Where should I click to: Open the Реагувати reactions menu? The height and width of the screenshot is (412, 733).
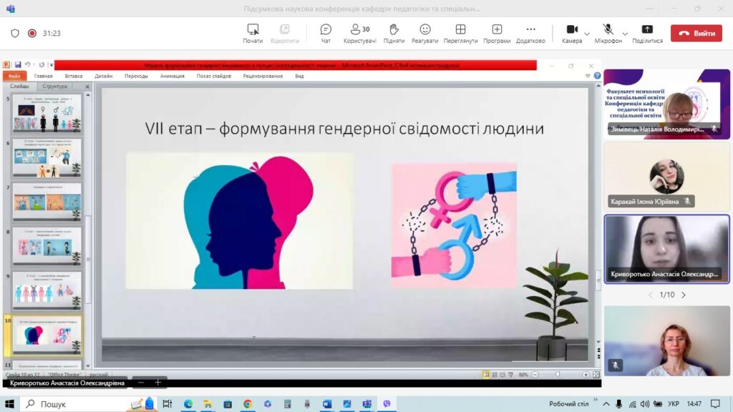click(424, 34)
